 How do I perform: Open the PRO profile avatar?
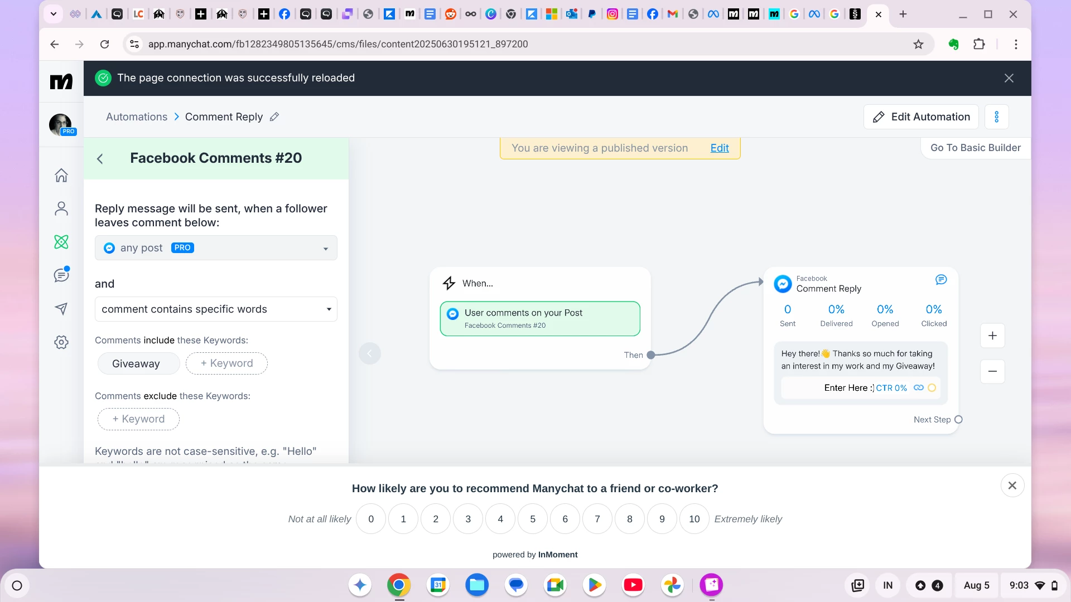point(60,124)
